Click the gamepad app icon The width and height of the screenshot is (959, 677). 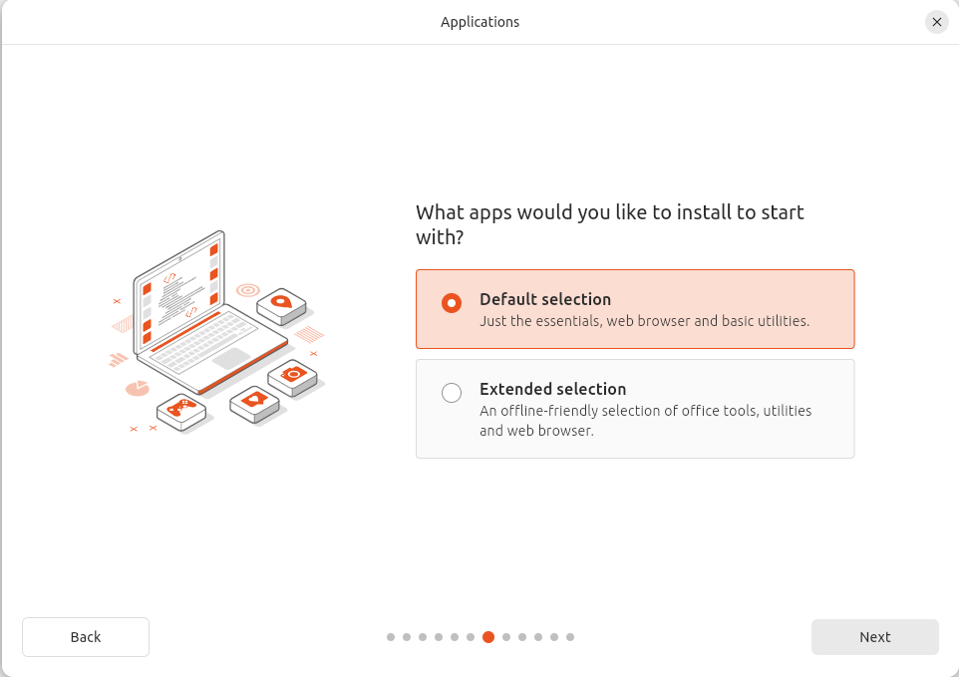[x=183, y=407]
